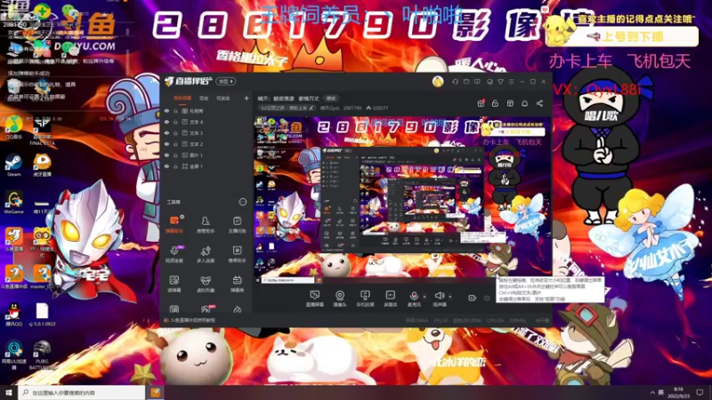Open the Windows notification center
The height and width of the screenshot is (400, 712).
tap(700, 392)
